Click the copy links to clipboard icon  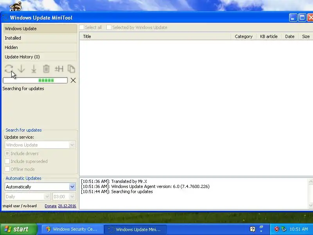pyautogui.click(x=71, y=69)
